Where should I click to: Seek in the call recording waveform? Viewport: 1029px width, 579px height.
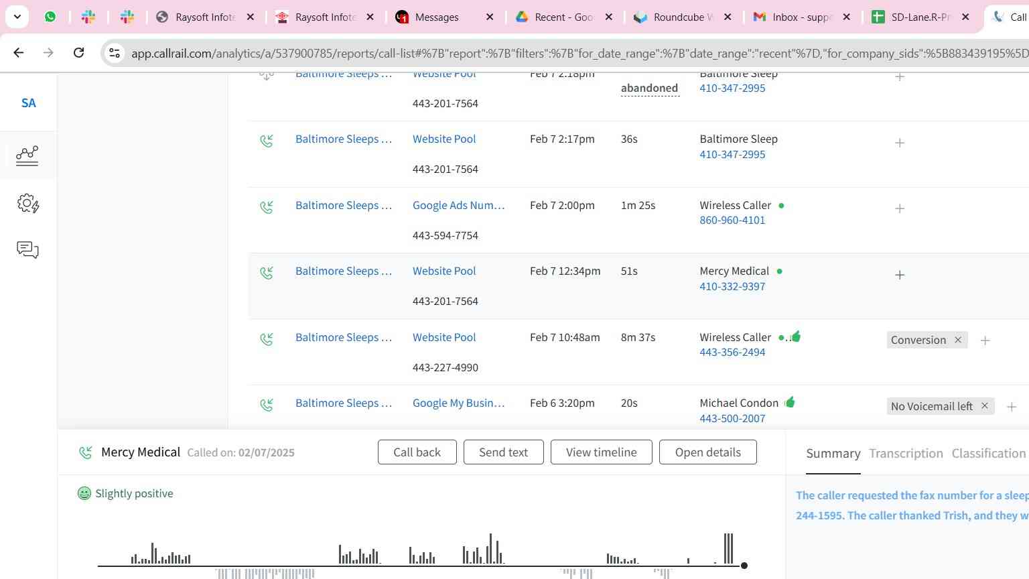(421, 555)
